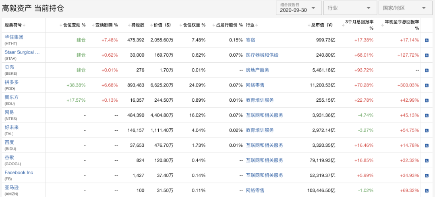Open 新东方 stock link

12,97
